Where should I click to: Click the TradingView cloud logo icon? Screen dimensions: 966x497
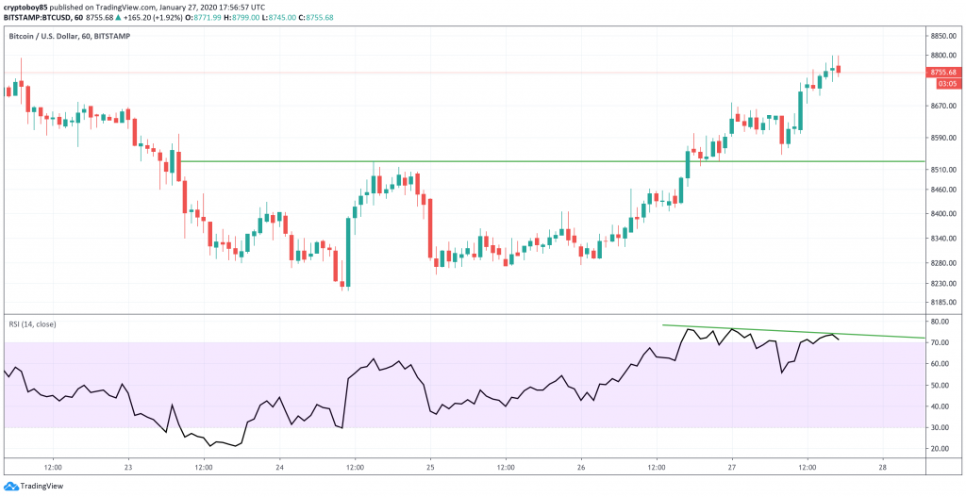coord(10,487)
